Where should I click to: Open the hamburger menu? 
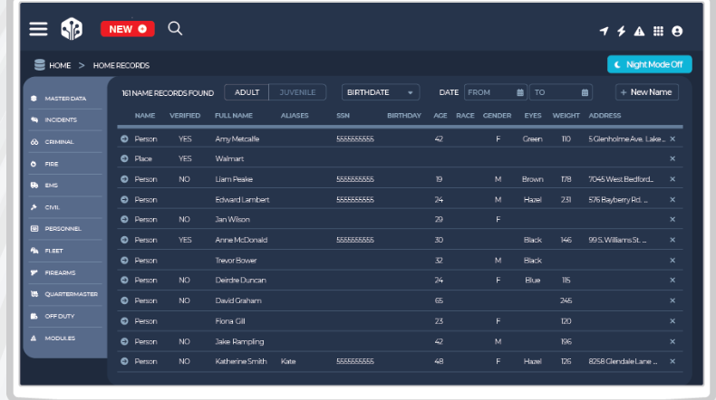tap(38, 29)
